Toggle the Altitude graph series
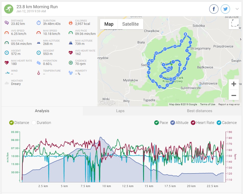The image size is (243, 194). point(172,123)
